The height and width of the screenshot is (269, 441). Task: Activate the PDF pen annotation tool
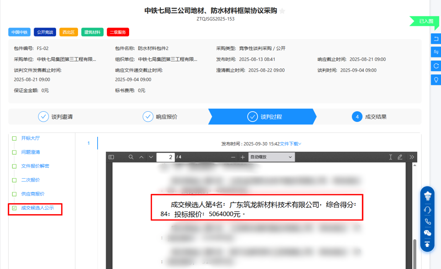pyautogui.click(x=400, y=157)
